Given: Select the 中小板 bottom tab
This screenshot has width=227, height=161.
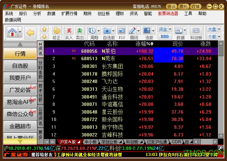Looking at the screenshot, I should point(91,142).
